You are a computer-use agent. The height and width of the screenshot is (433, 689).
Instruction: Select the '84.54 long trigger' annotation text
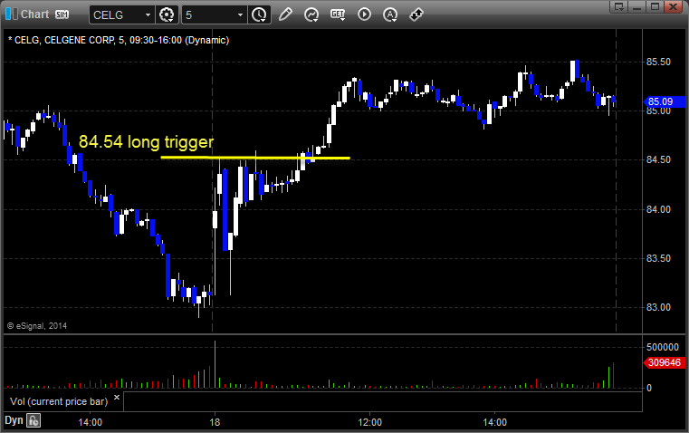(146, 141)
